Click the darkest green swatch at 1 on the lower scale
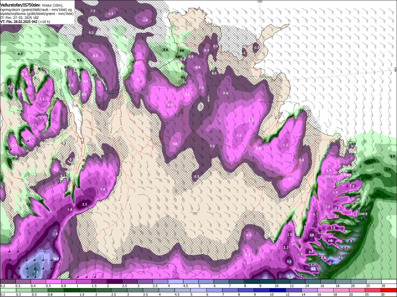The image size is (397, 297). click(72, 290)
